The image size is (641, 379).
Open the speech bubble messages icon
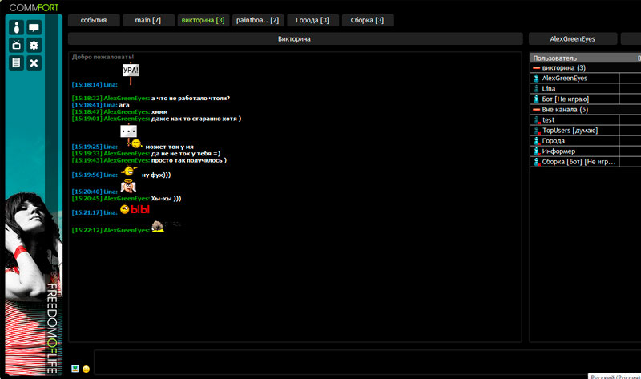pyautogui.click(x=34, y=28)
